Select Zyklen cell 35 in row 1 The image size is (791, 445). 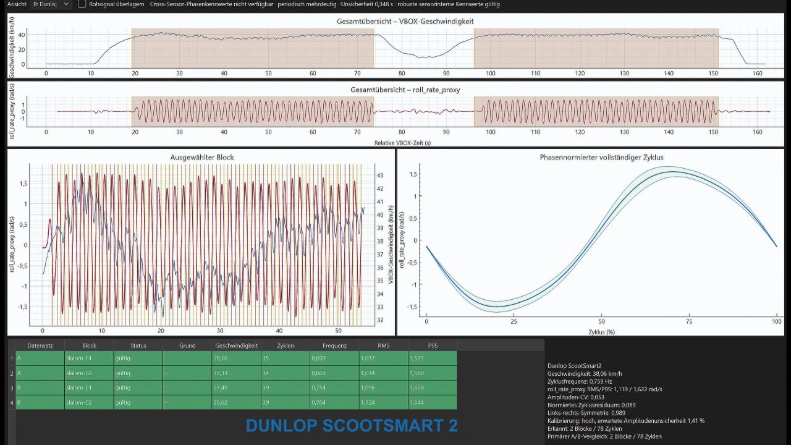(286, 358)
